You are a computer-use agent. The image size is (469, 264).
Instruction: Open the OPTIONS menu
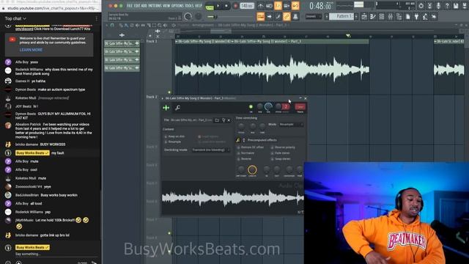click(x=177, y=6)
